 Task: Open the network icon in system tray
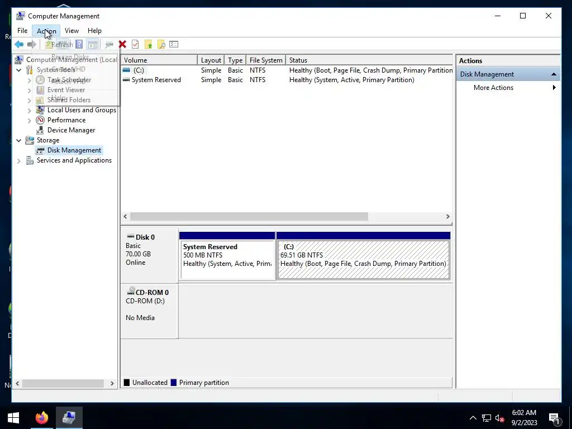(487, 418)
